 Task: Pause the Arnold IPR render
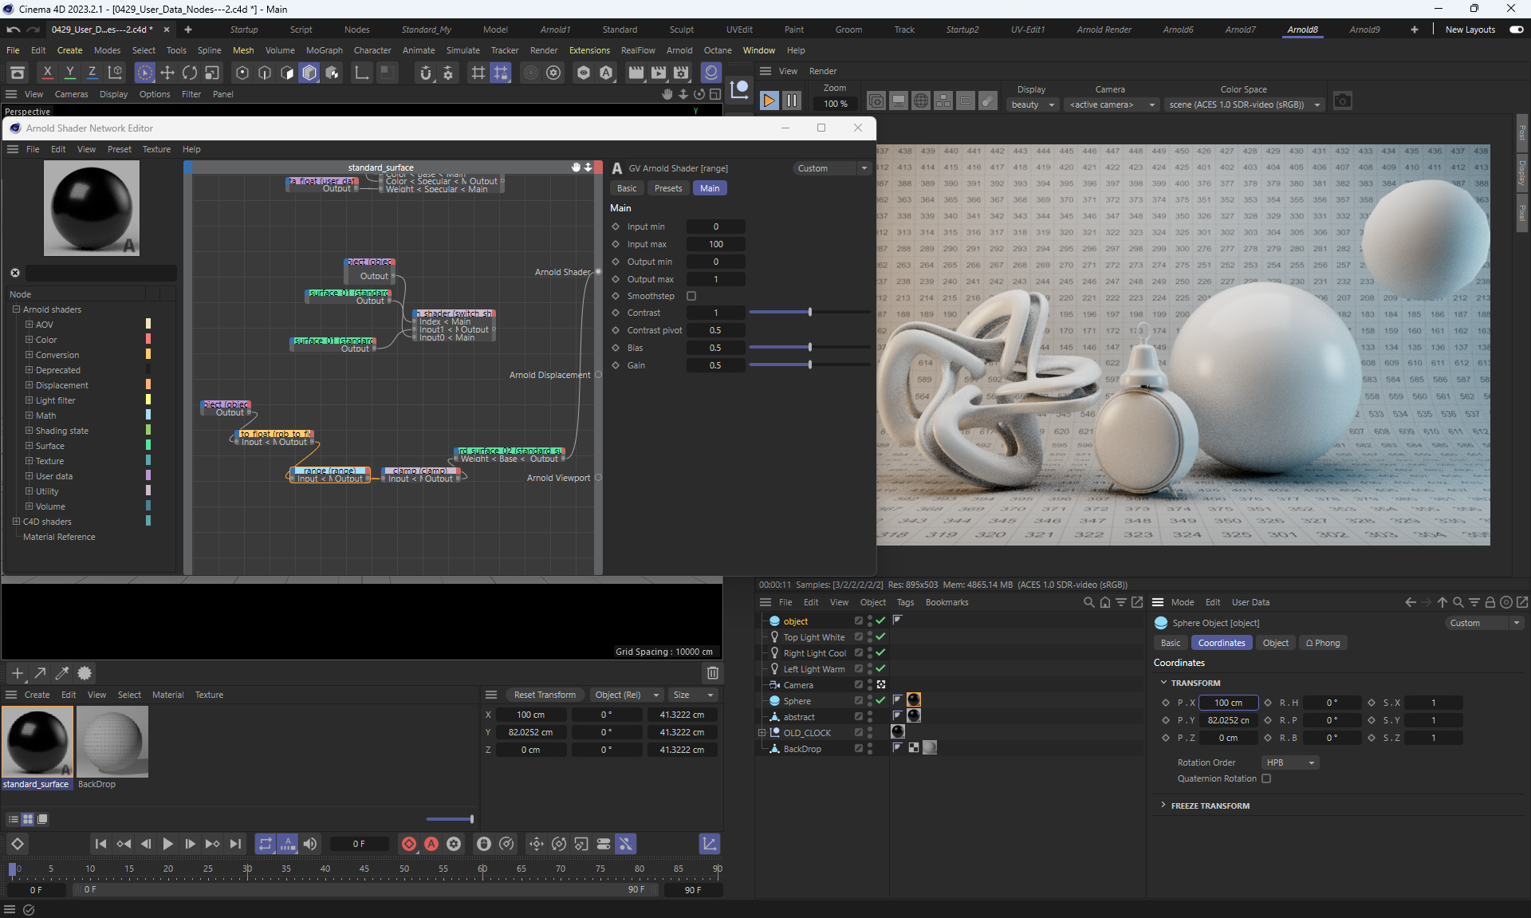pyautogui.click(x=791, y=101)
